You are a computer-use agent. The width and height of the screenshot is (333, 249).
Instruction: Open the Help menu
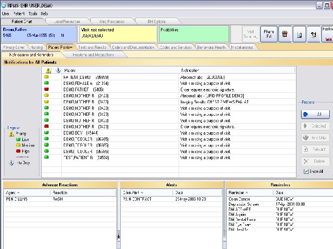pos(44,14)
